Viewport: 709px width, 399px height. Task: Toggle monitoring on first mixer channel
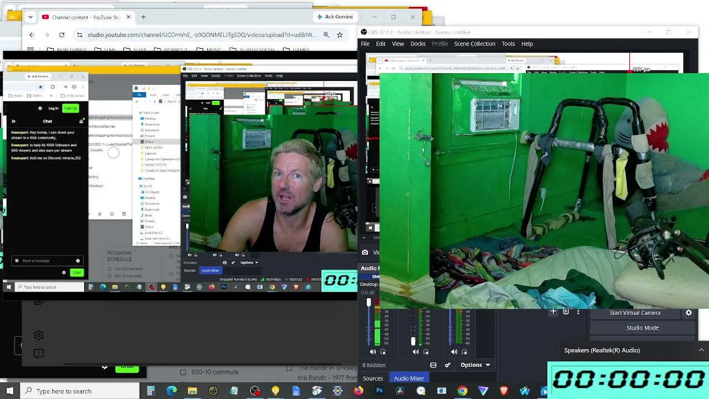[383, 352]
